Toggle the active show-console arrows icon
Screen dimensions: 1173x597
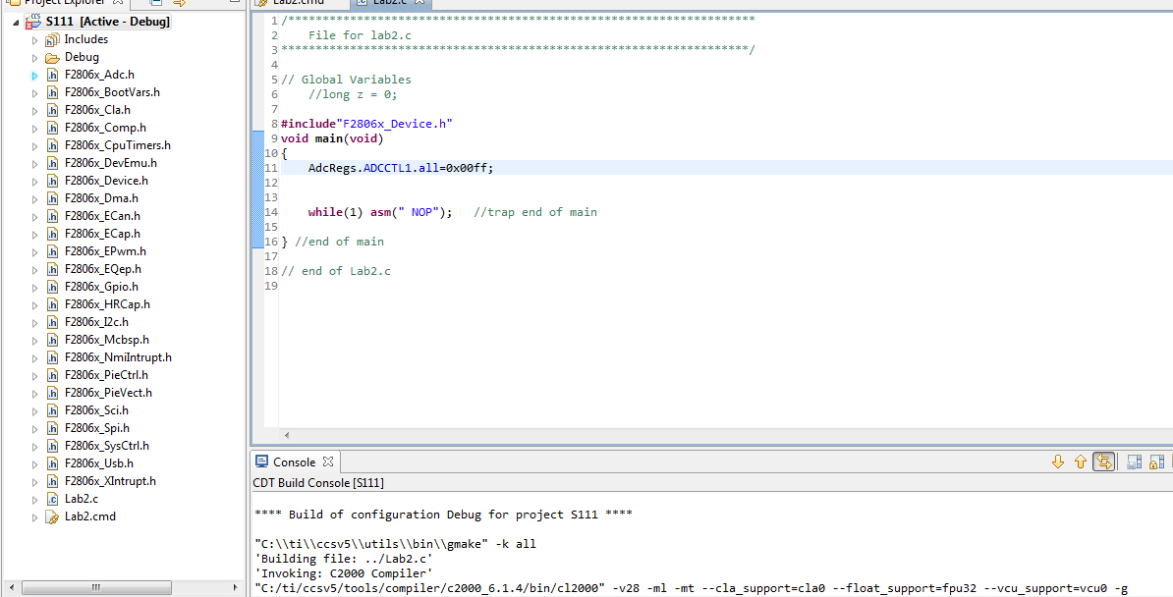coord(1104,461)
